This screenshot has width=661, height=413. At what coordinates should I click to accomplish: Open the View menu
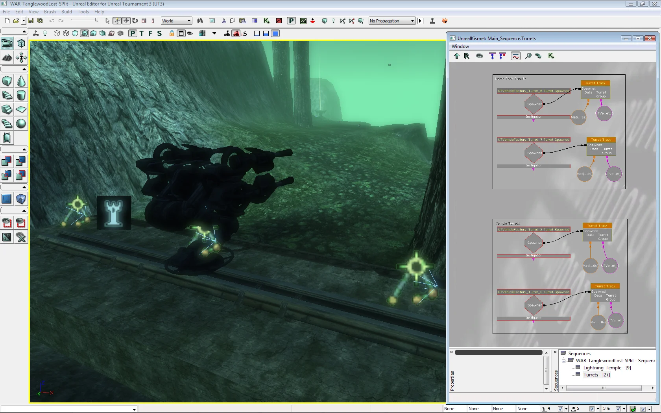pyautogui.click(x=33, y=12)
